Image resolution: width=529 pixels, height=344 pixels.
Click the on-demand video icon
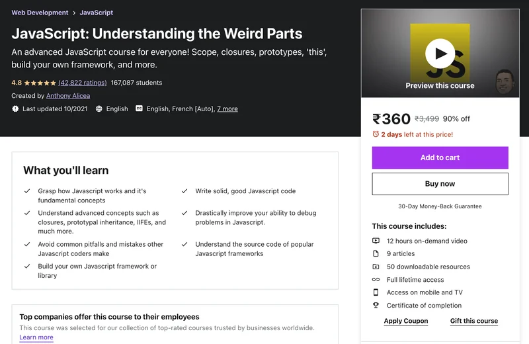coord(376,241)
